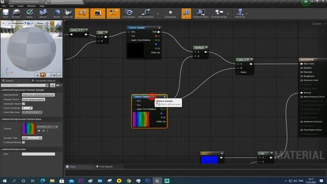Image resolution: width=327 pixels, height=184 pixels.
Task: Click the Show button in the preview viewport
Action: (x=40, y=24)
